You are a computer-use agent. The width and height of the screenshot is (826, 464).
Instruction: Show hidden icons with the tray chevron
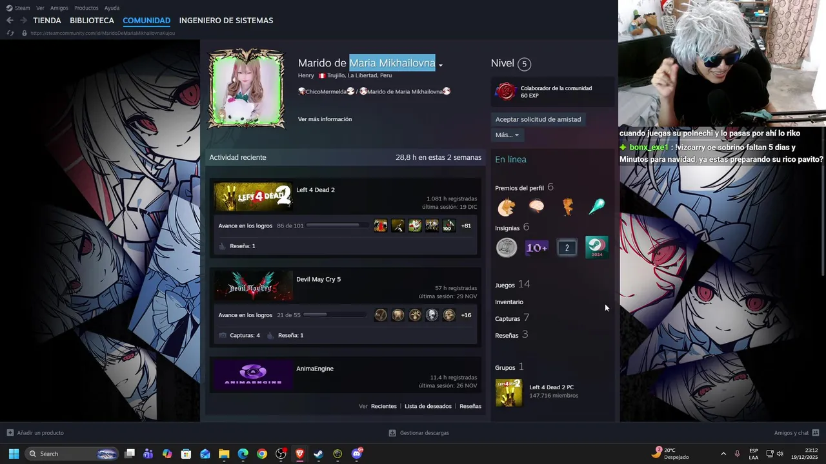point(723,454)
